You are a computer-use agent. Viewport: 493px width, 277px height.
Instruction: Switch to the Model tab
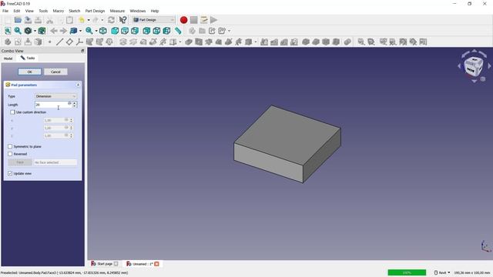(8, 58)
